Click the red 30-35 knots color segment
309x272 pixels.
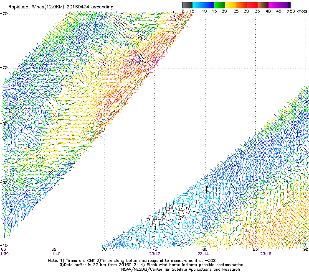pos(252,5)
